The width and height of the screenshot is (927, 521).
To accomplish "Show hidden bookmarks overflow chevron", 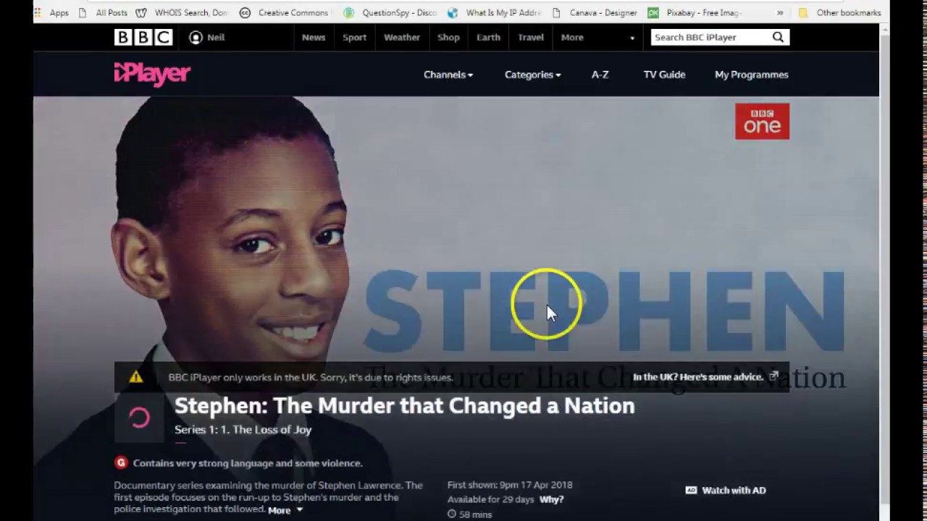I will click(779, 12).
